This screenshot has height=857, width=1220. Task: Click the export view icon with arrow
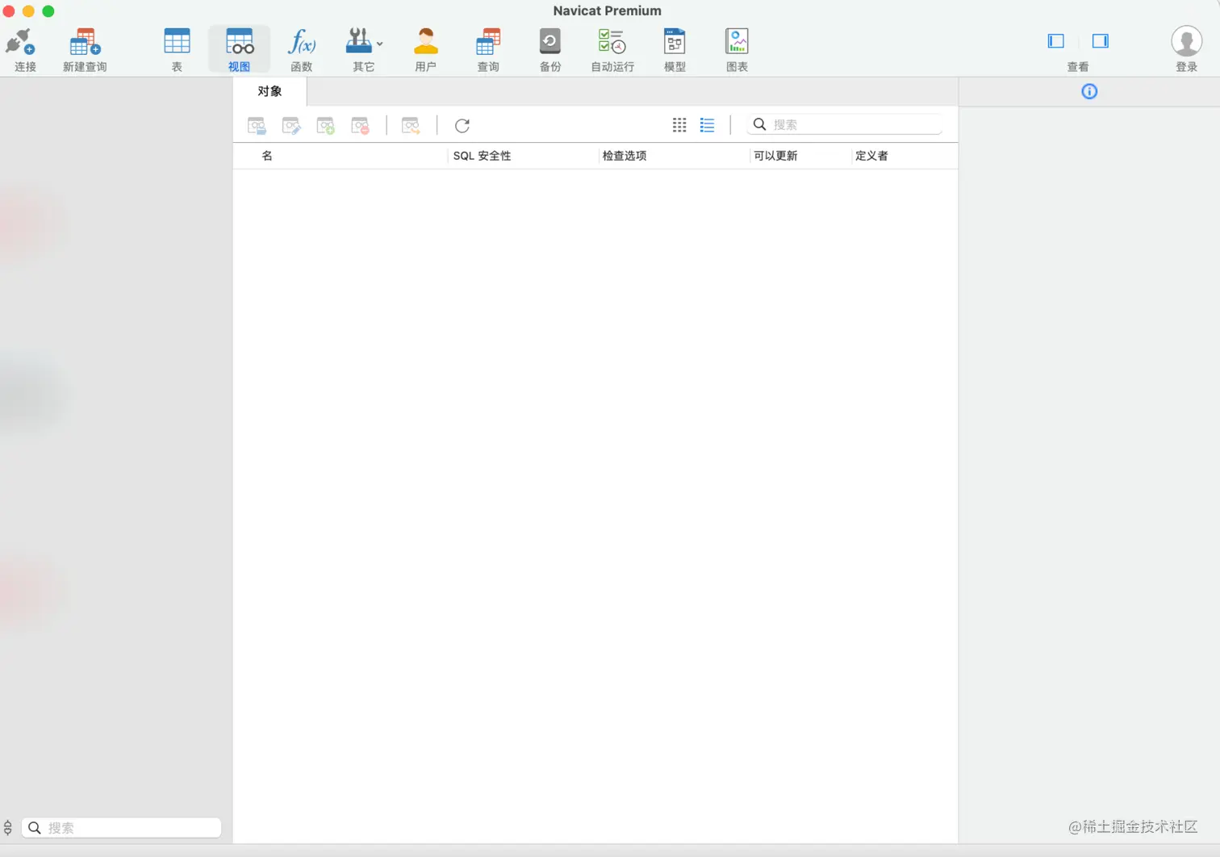tap(412, 125)
